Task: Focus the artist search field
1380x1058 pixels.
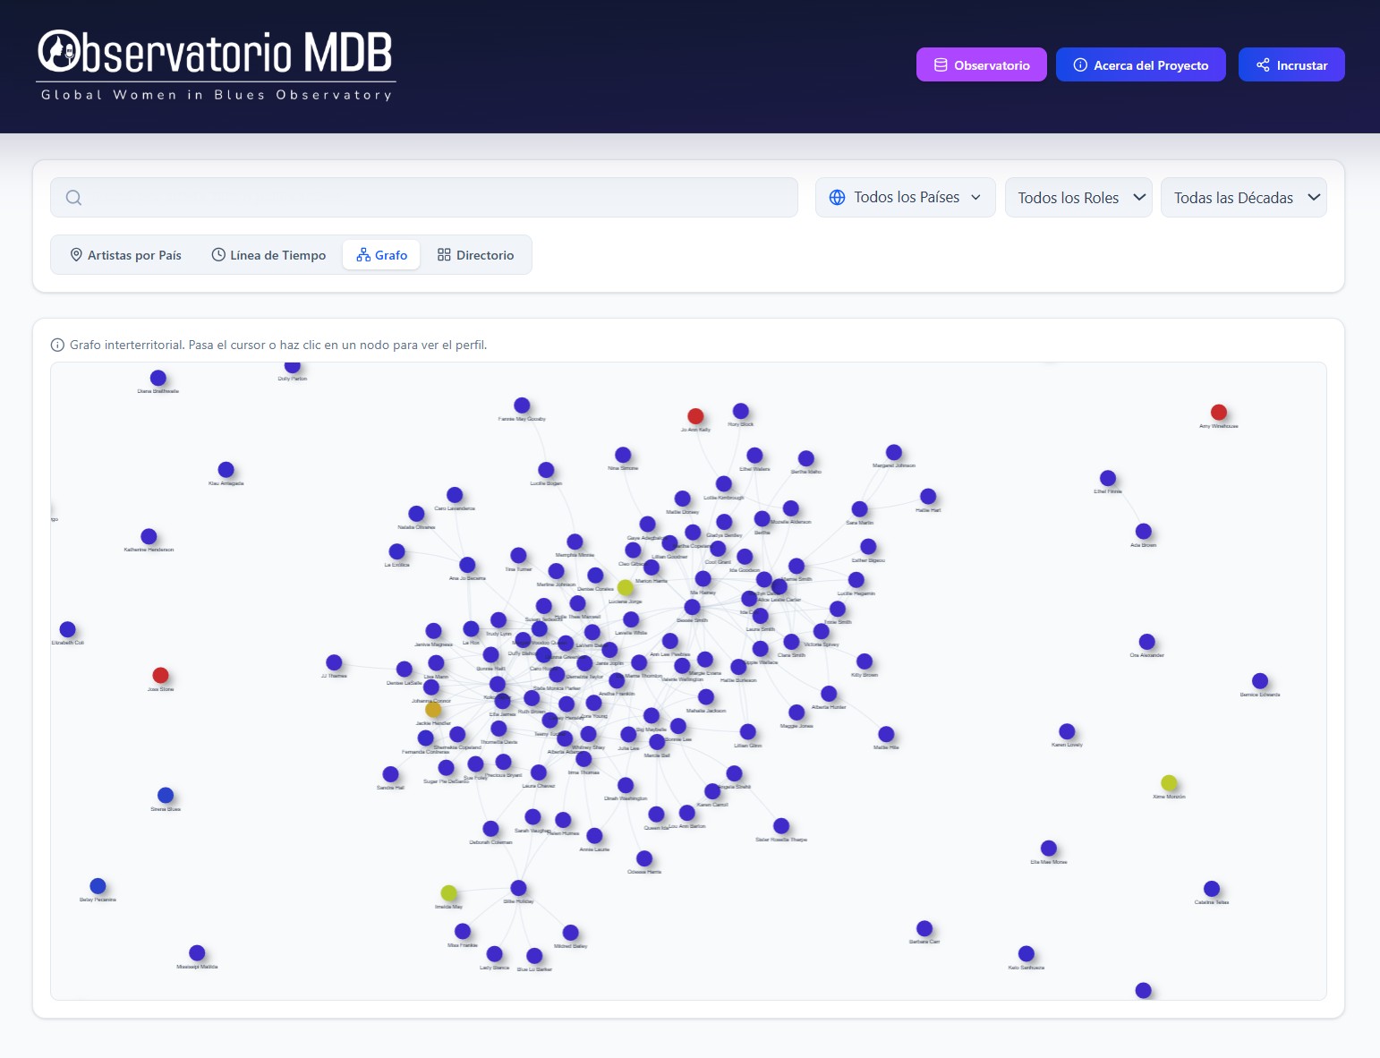Action: (x=424, y=197)
